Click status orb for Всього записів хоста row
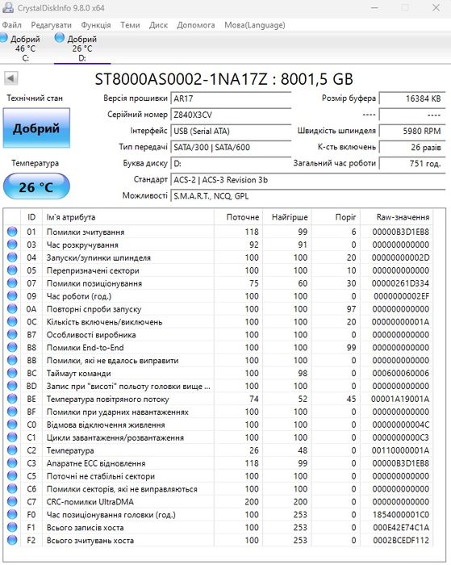Viewport: 451px width, 565px height. click(x=12, y=527)
